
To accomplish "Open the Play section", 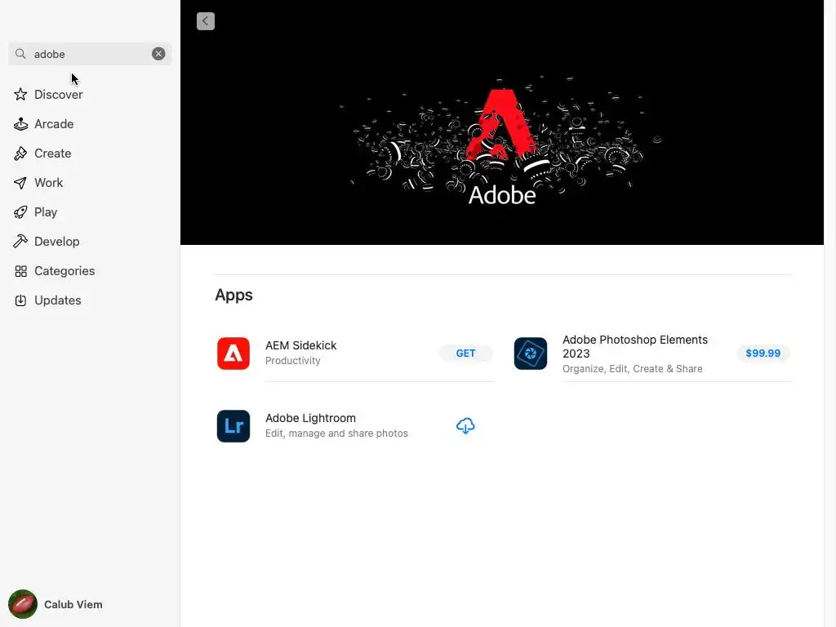I will tap(46, 212).
